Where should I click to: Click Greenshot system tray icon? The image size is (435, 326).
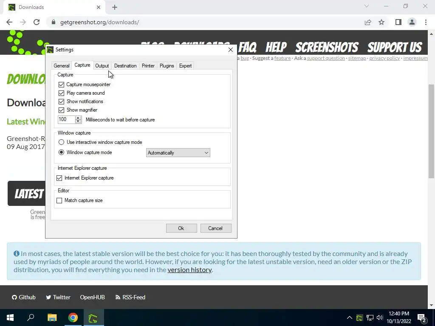click(359, 318)
